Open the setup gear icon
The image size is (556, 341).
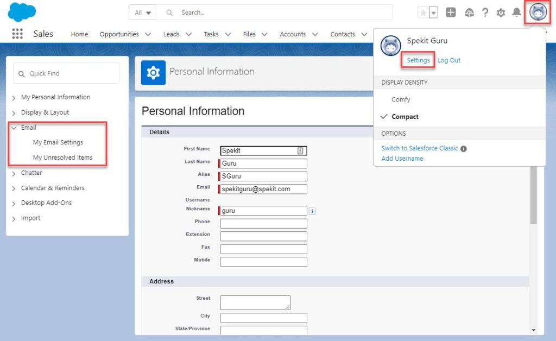coord(501,13)
